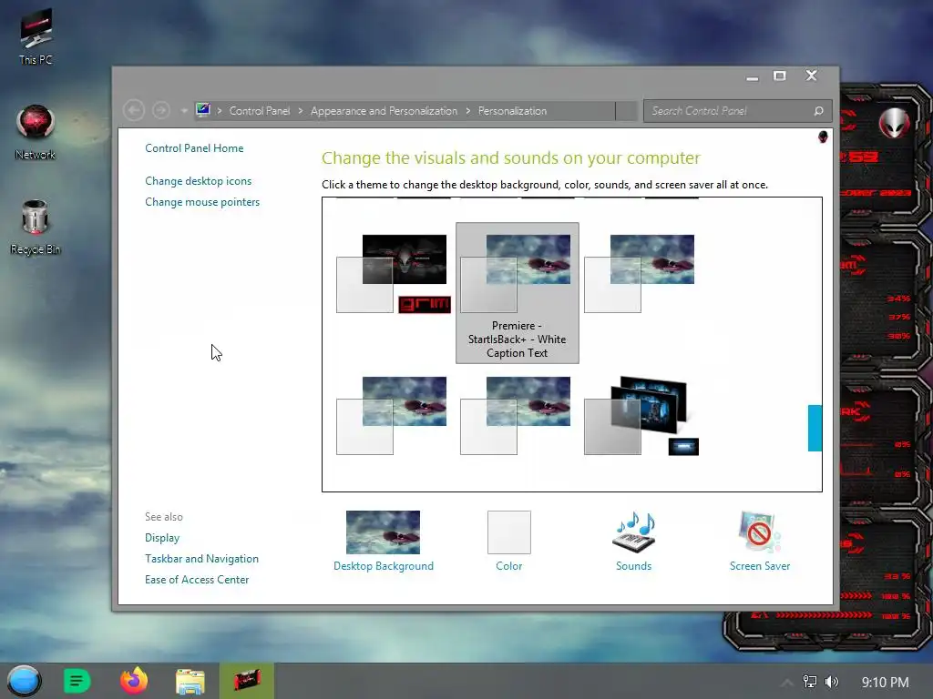The image size is (933, 699).
Task: Launch Firefox from taskbar
Action: point(134,681)
